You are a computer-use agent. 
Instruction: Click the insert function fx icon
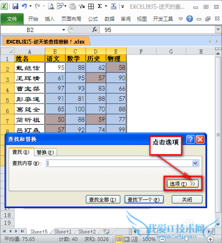(x=95, y=29)
